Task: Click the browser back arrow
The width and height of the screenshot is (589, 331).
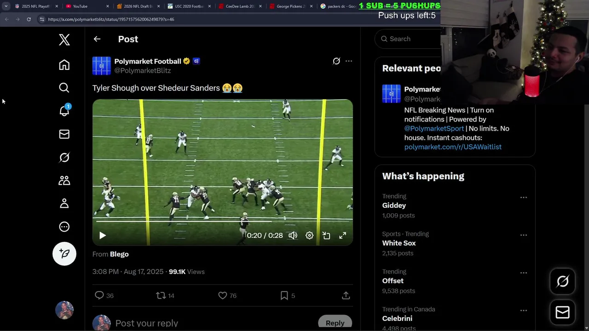Action: pyautogui.click(x=6, y=19)
